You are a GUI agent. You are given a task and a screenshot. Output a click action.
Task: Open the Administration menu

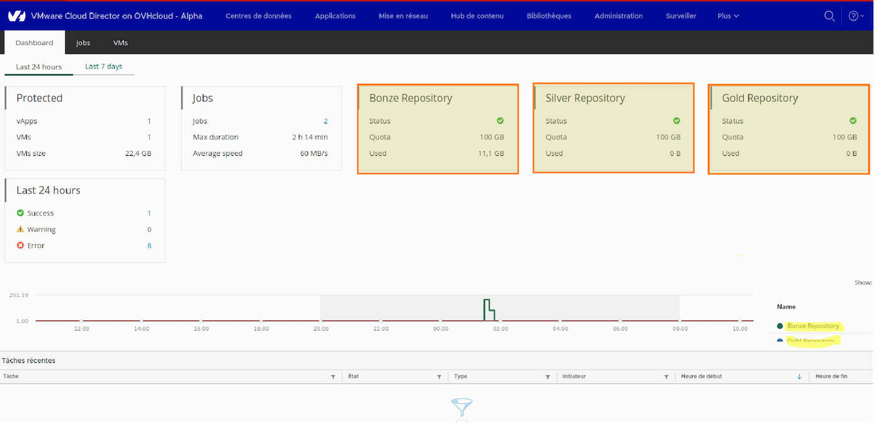click(x=618, y=16)
